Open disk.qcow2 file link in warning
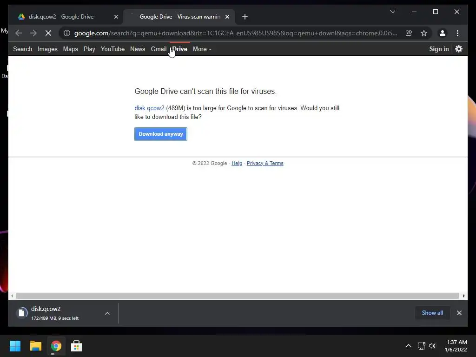The height and width of the screenshot is (357, 476). [x=149, y=108]
